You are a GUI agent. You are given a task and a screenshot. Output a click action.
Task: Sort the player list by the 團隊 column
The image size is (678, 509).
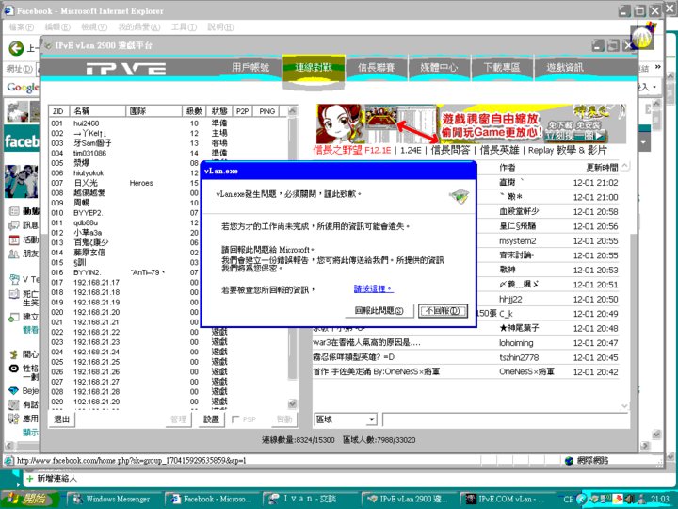pyautogui.click(x=153, y=111)
